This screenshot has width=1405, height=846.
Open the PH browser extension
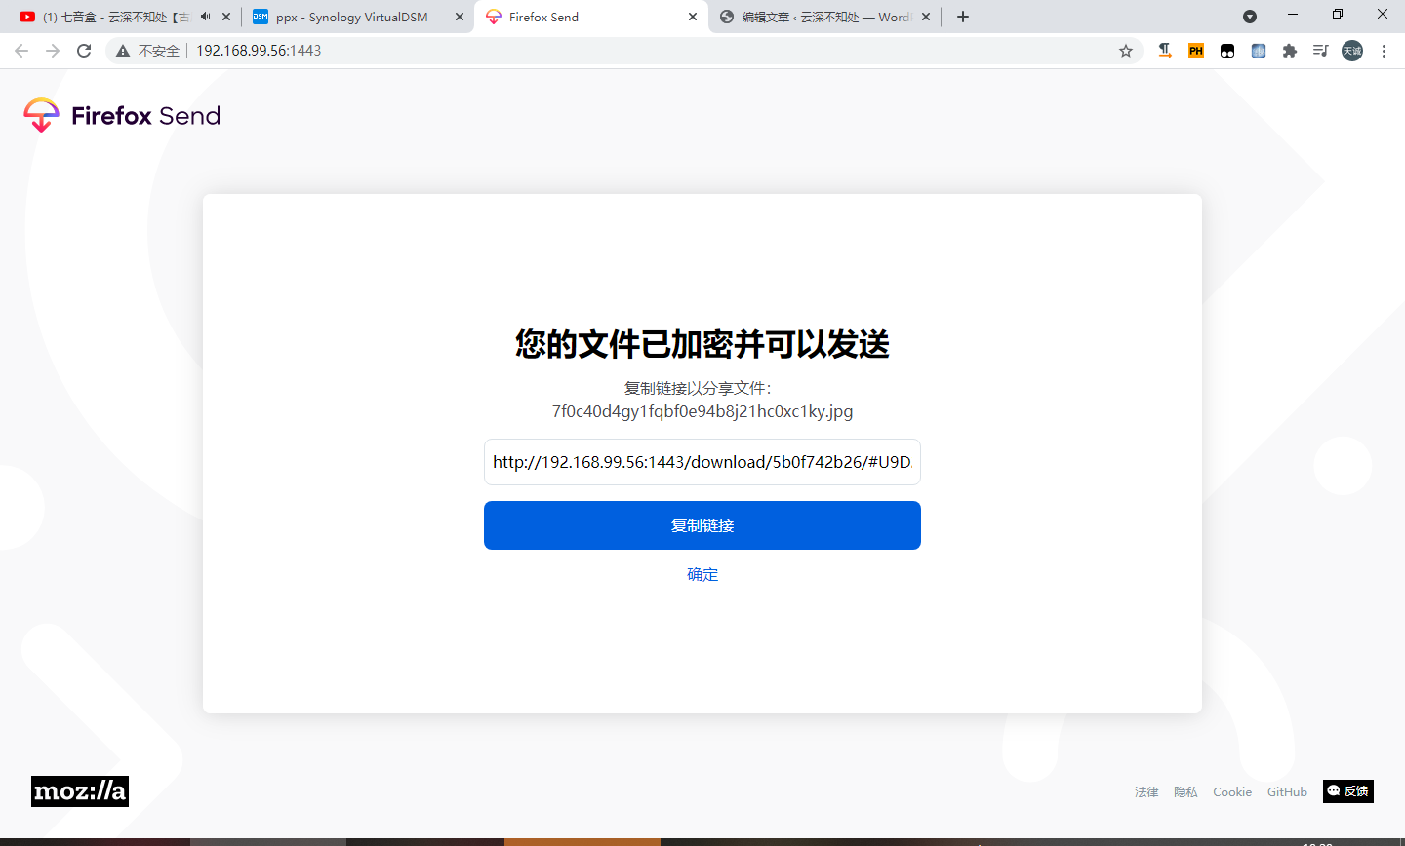tap(1195, 50)
